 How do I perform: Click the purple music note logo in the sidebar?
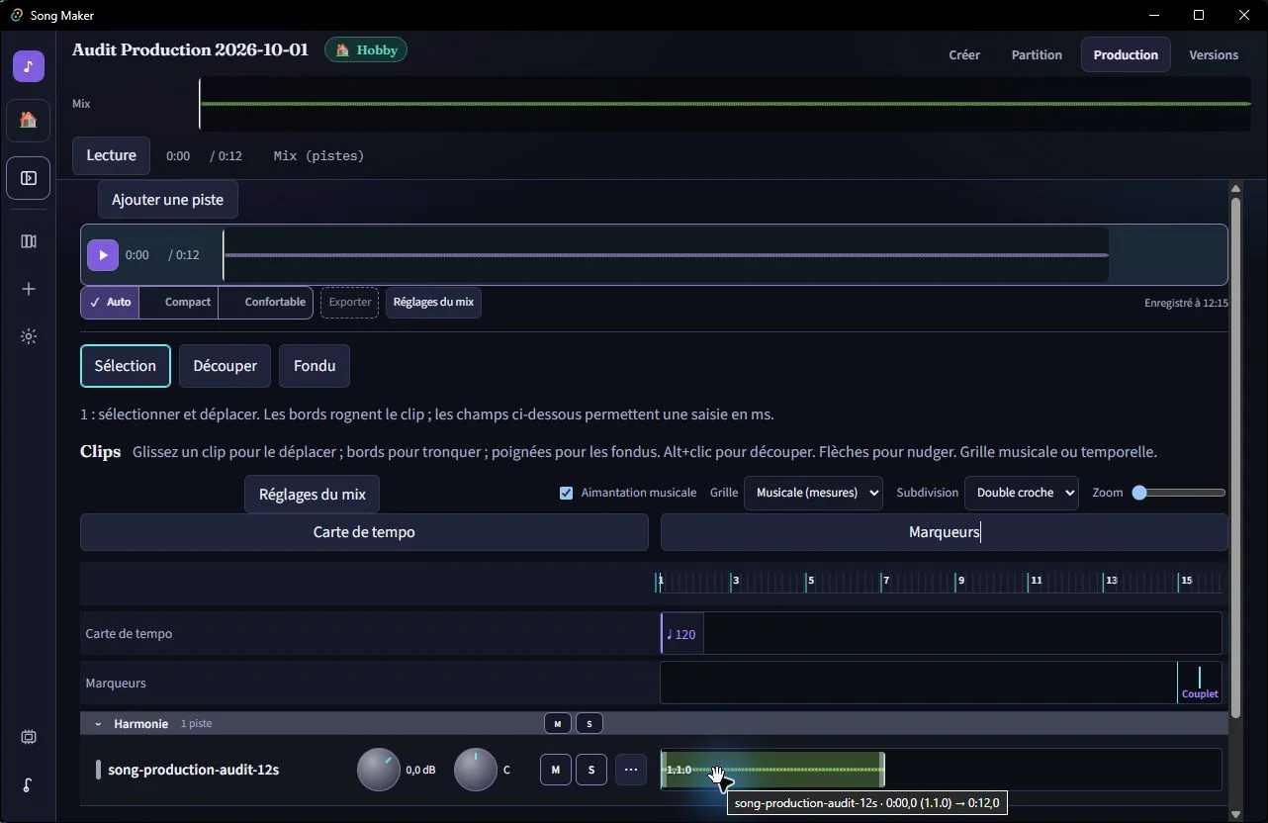[x=29, y=66]
